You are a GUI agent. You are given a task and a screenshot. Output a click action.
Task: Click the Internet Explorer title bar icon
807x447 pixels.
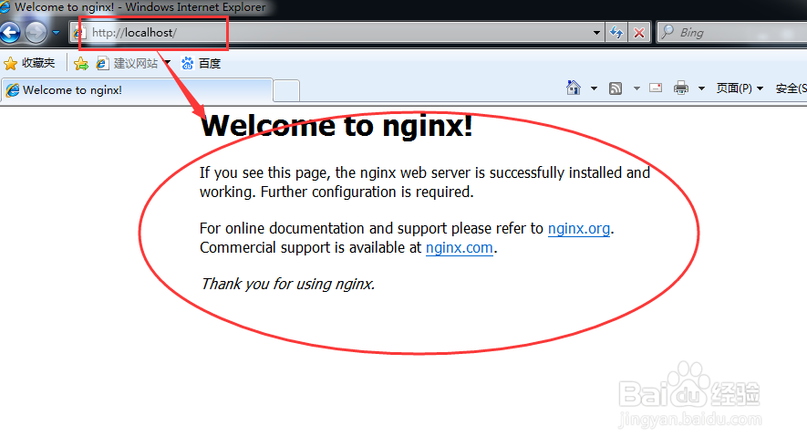(x=5, y=6)
